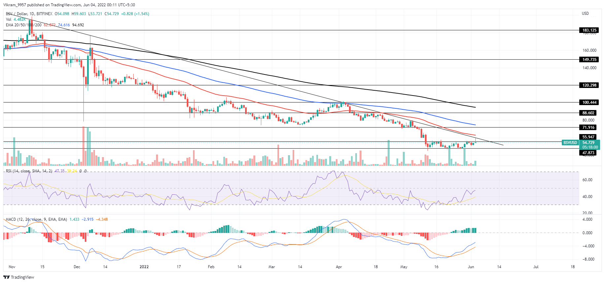605x283 pixels.
Task: Click the RSI moving average value 39.24
Action: [72, 171]
